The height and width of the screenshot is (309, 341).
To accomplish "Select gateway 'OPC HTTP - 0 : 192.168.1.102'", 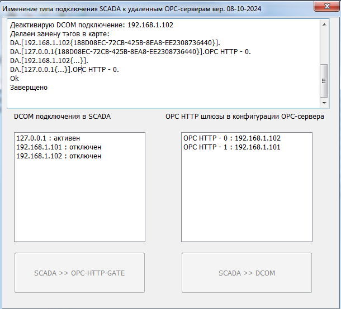I will 232,138.
